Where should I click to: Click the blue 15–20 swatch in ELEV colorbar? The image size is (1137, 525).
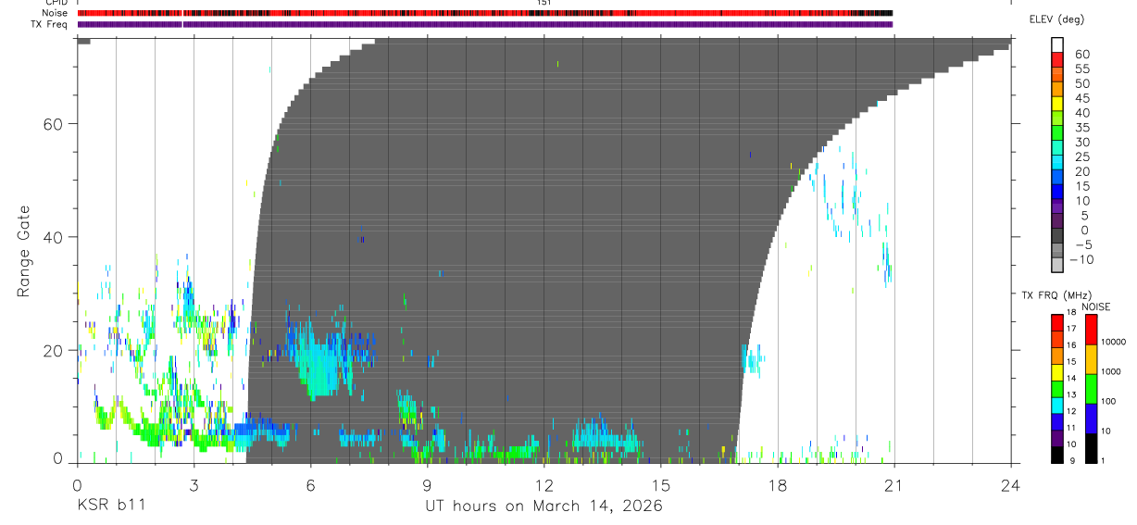(1057, 178)
